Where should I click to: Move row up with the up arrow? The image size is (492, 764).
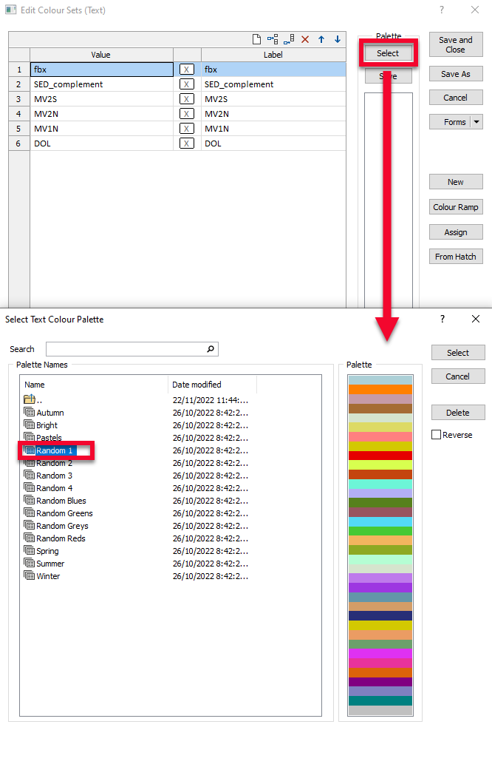321,39
